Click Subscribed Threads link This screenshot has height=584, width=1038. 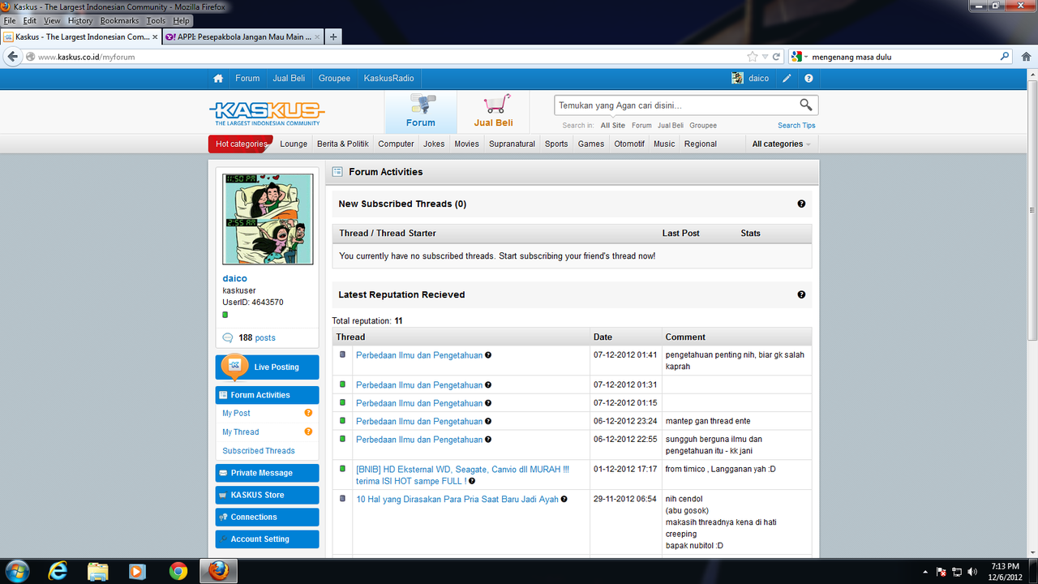click(x=259, y=451)
